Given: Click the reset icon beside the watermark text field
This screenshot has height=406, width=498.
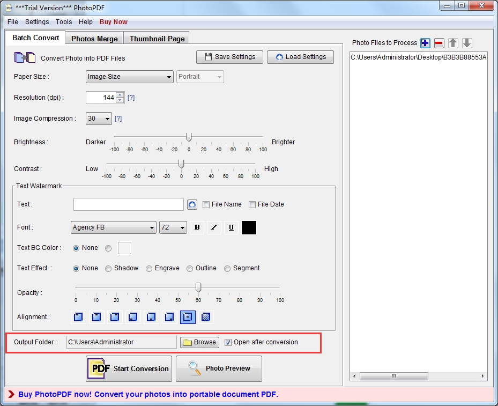Looking at the screenshot, I should (x=192, y=204).
